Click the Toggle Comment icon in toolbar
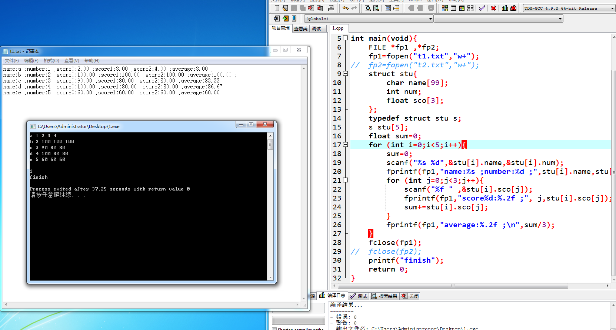The image size is (616, 330). click(431, 8)
